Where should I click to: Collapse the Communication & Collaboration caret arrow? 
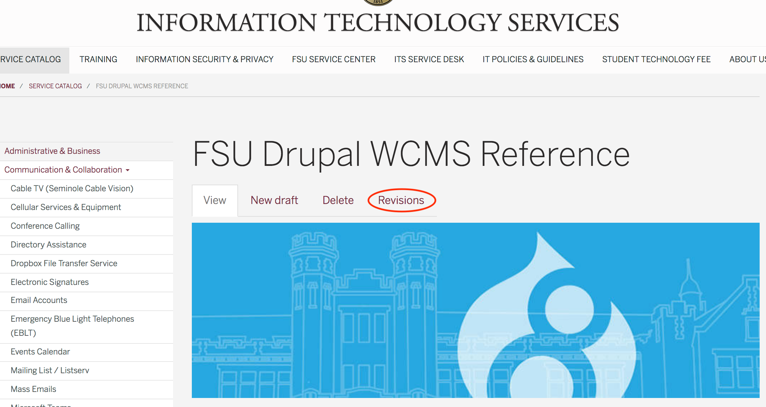click(x=128, y=171)
